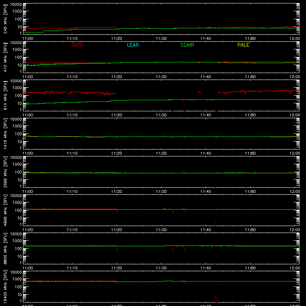Select the 1415 MHz [SFU] axis title
Image resolution: width=306 pixels, height=306 pixels.
pos(5,133)
